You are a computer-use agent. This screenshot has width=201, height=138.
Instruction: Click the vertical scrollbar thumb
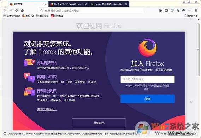(198, 50)
